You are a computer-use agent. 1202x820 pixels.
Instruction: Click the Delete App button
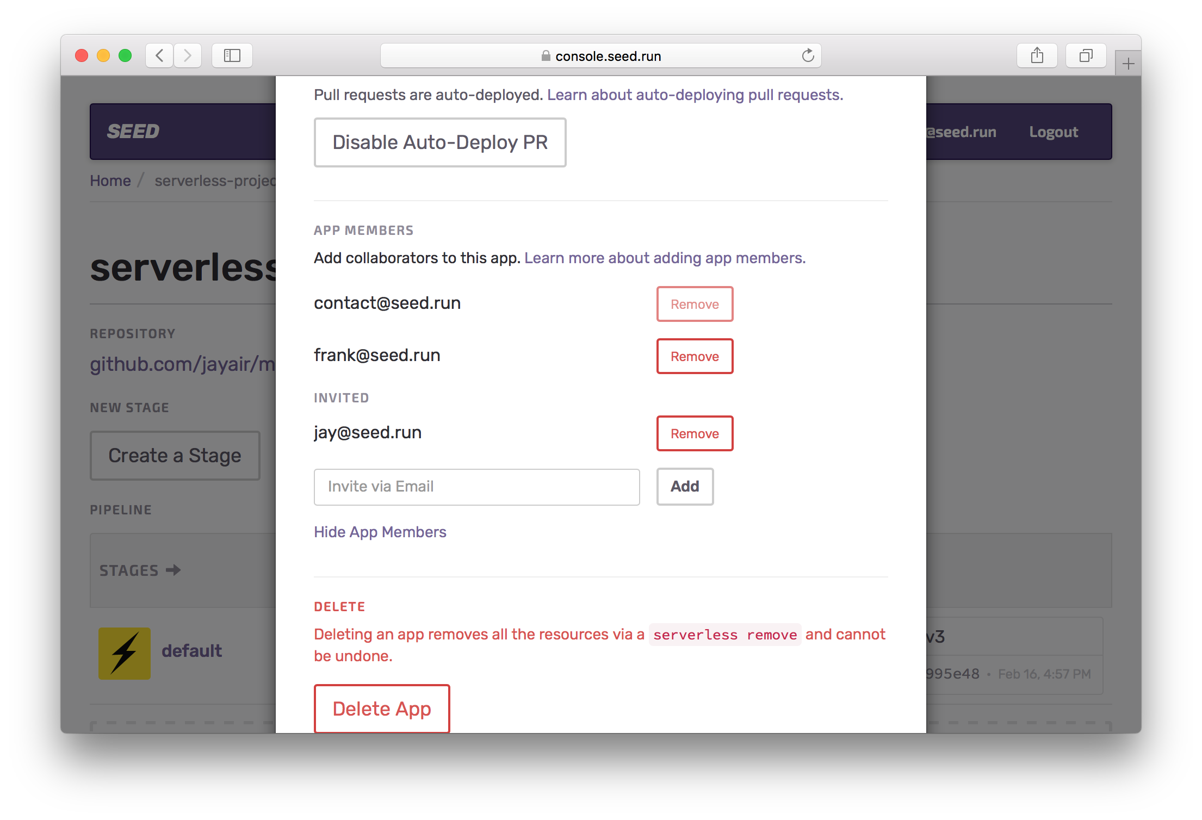point(382,709)
